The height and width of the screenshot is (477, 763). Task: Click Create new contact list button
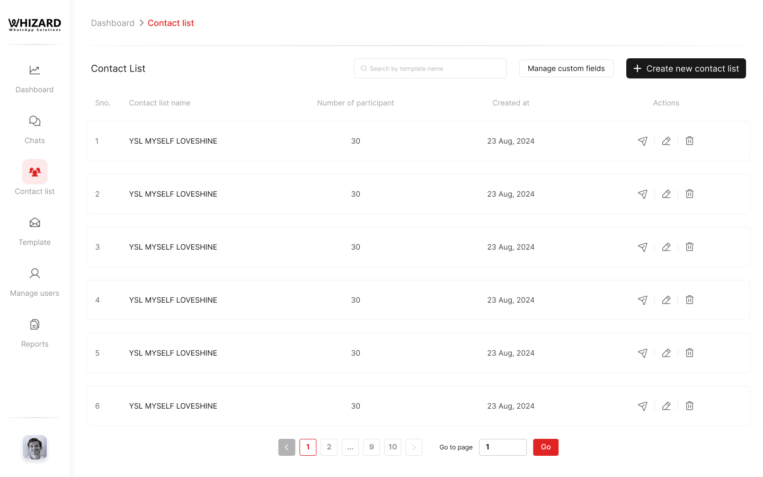tap(686, 68)
